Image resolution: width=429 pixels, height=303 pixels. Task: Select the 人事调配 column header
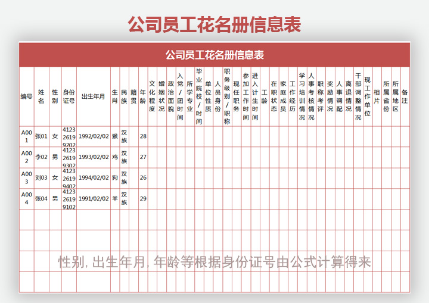click(339, 96)
